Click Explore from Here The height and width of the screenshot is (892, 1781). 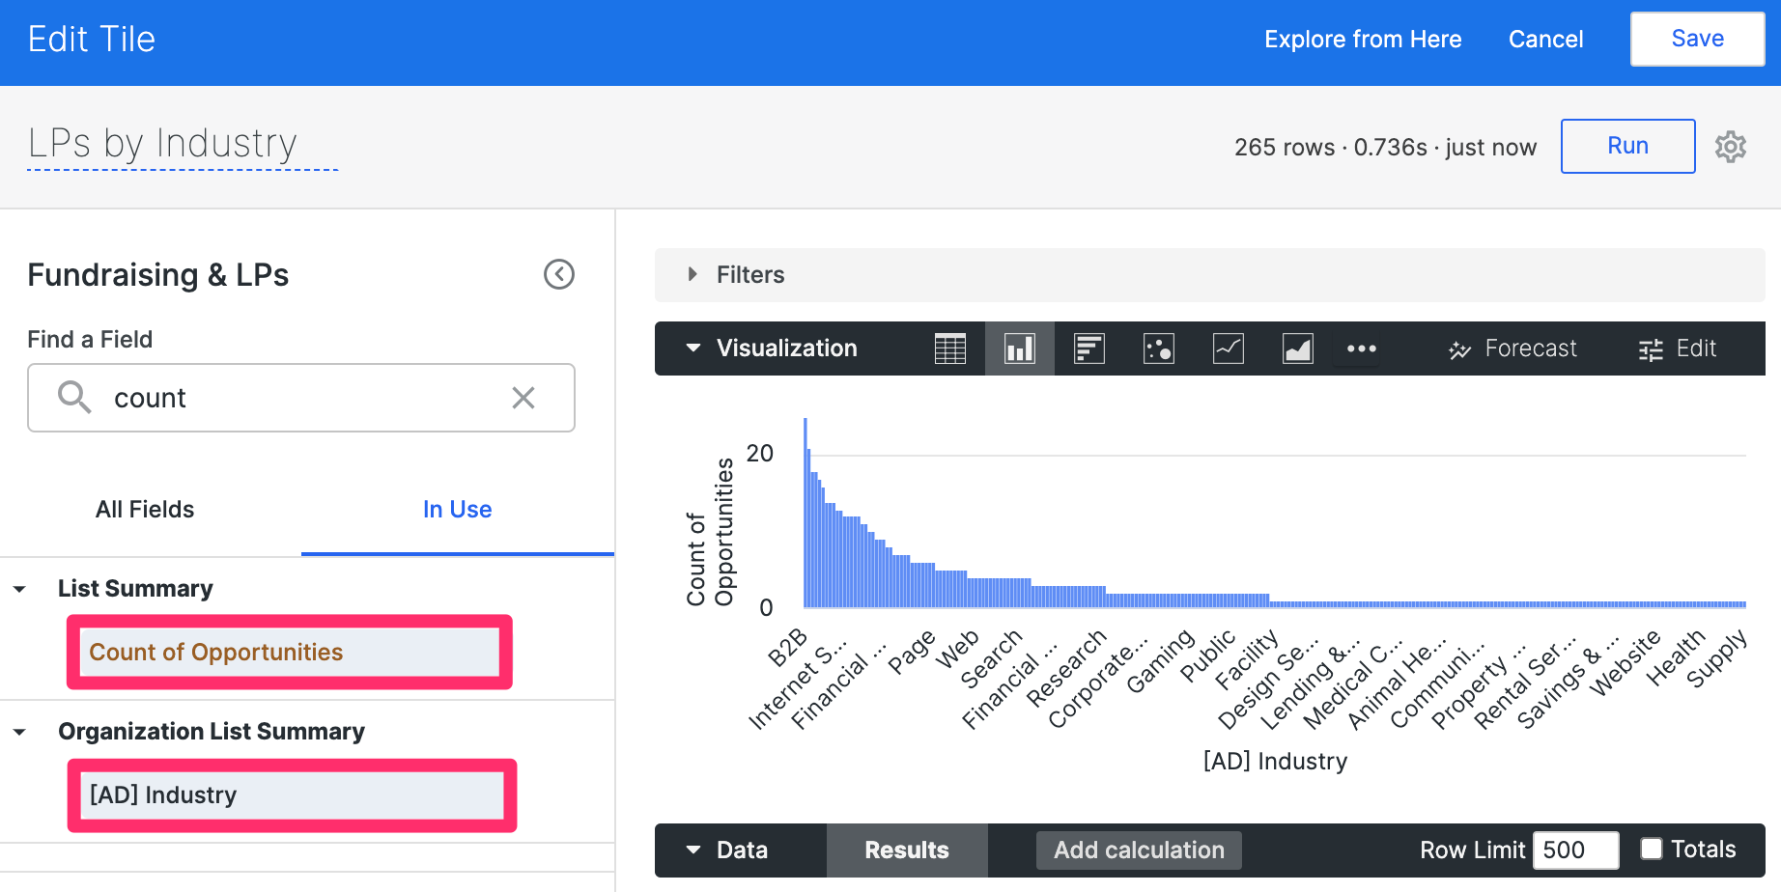1363,39
